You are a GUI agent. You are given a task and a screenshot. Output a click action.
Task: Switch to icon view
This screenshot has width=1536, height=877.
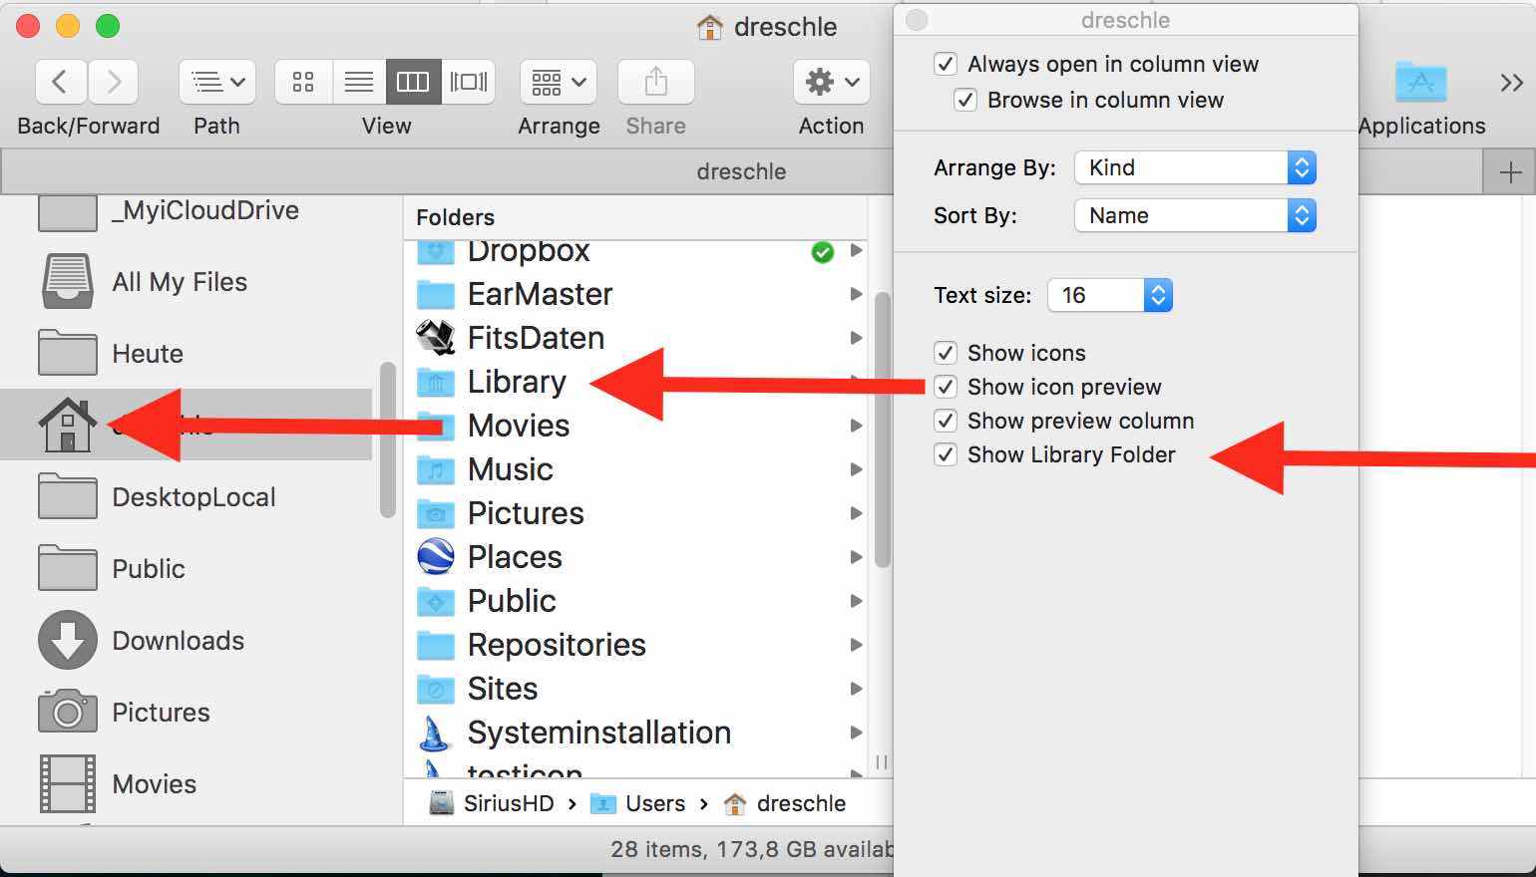pyautogui.click(x=303, y=82)
